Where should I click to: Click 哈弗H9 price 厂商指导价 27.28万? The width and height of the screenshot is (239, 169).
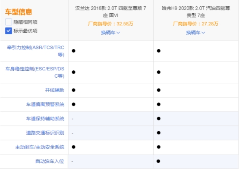pyautogui.click(x=196, y=24)
